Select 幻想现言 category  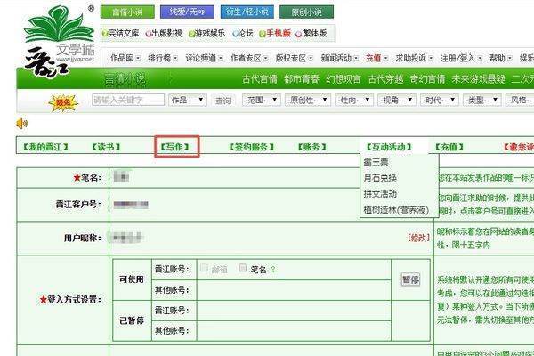(x=344, y=79)
